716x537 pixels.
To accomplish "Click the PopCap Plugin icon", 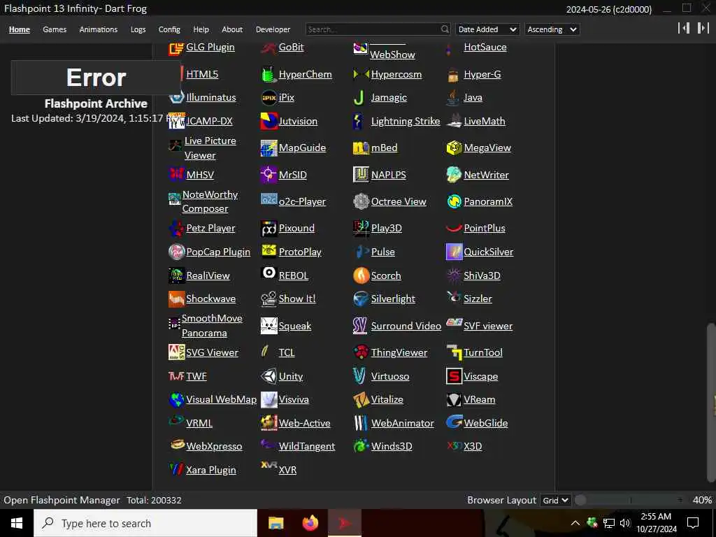I will click(x=176, y=252).
